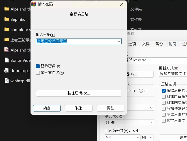
Task: Click the WinRAR icon in the password dialog title
Action: coord(34,4)
